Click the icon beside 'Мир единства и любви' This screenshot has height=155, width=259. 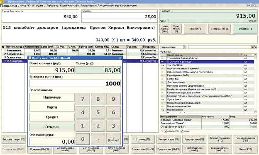coord(162,107)
